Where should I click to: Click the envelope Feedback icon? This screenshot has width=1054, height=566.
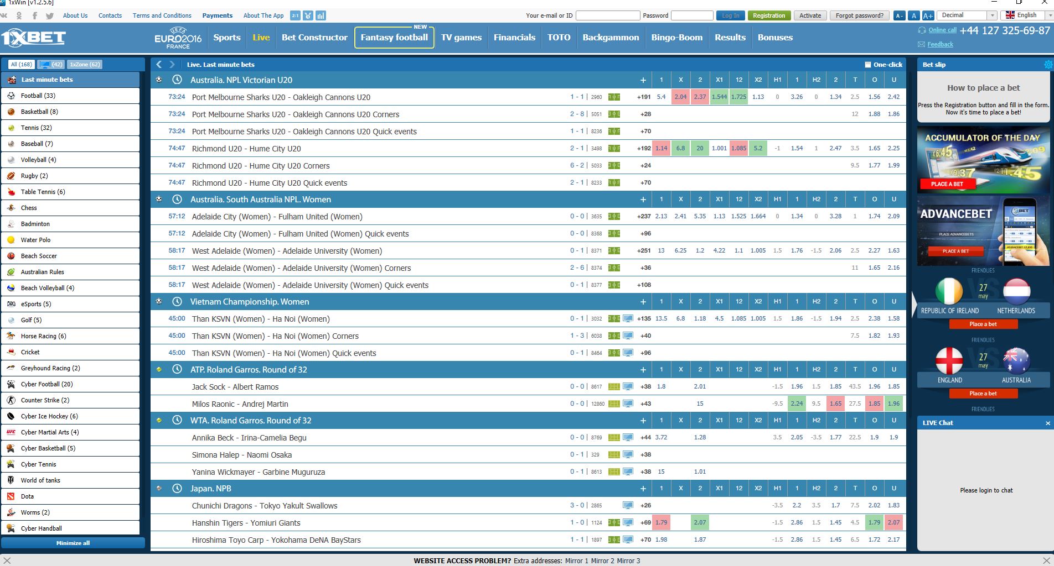pyautogui.click(x=921, y=44)
